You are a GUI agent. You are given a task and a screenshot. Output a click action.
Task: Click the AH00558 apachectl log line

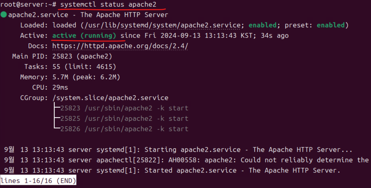186,160
